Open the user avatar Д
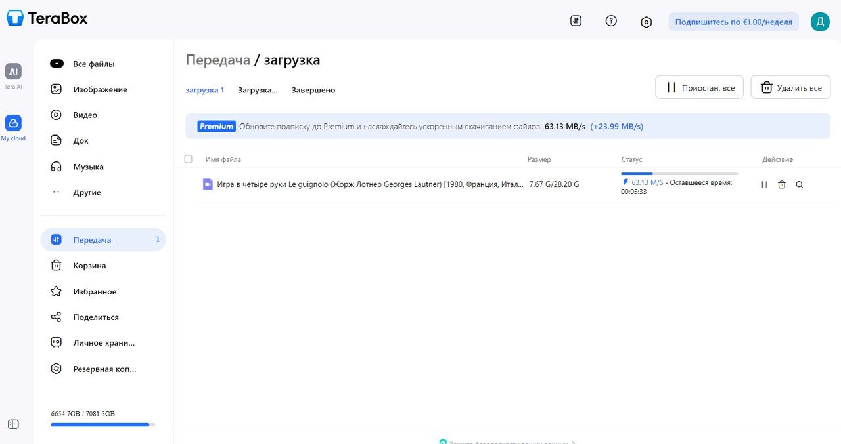This screenshot has width=841, height=444. (820, 22)
